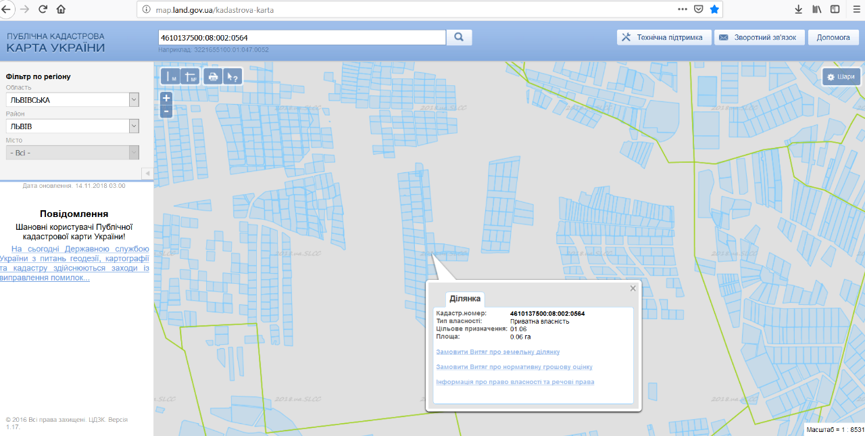This screenshot has height=436, width=865.
Task: Select the Ділянка tab in popup
Action: (x=465, y=299)
